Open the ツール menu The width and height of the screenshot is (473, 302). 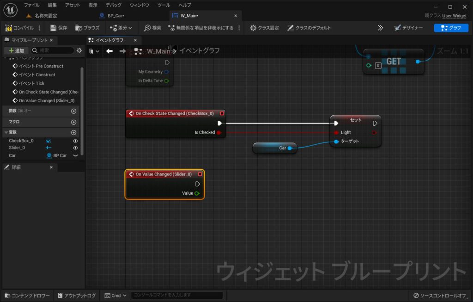coord(164,5)
